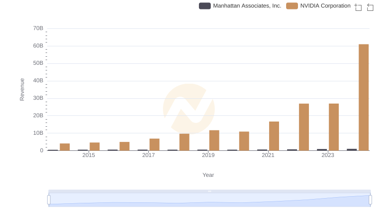Click the NVIDIA bar for 2014
Image resolution: width=379 pixels, height=218 pixels.
tap(65, 147)
